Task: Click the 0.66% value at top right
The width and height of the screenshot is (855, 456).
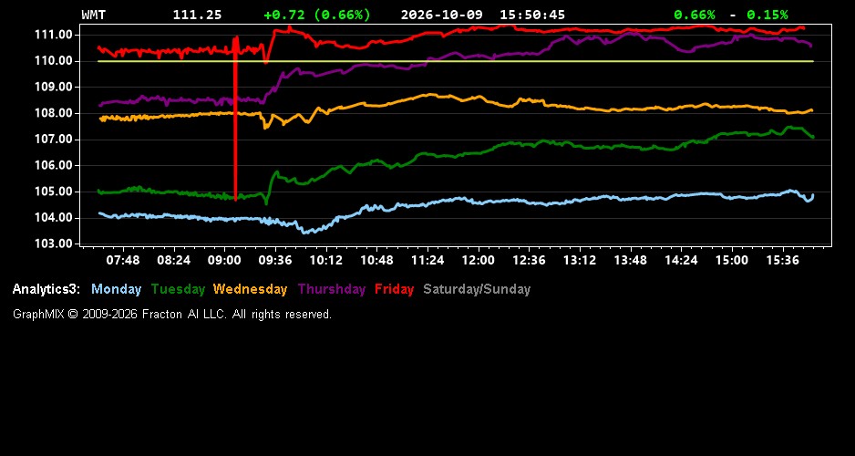Action: (x=695, y=16)
